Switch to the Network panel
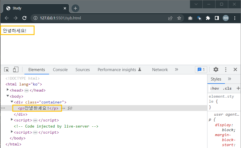Viewport: 241px width, 148px height. click(x=160, y=70)
